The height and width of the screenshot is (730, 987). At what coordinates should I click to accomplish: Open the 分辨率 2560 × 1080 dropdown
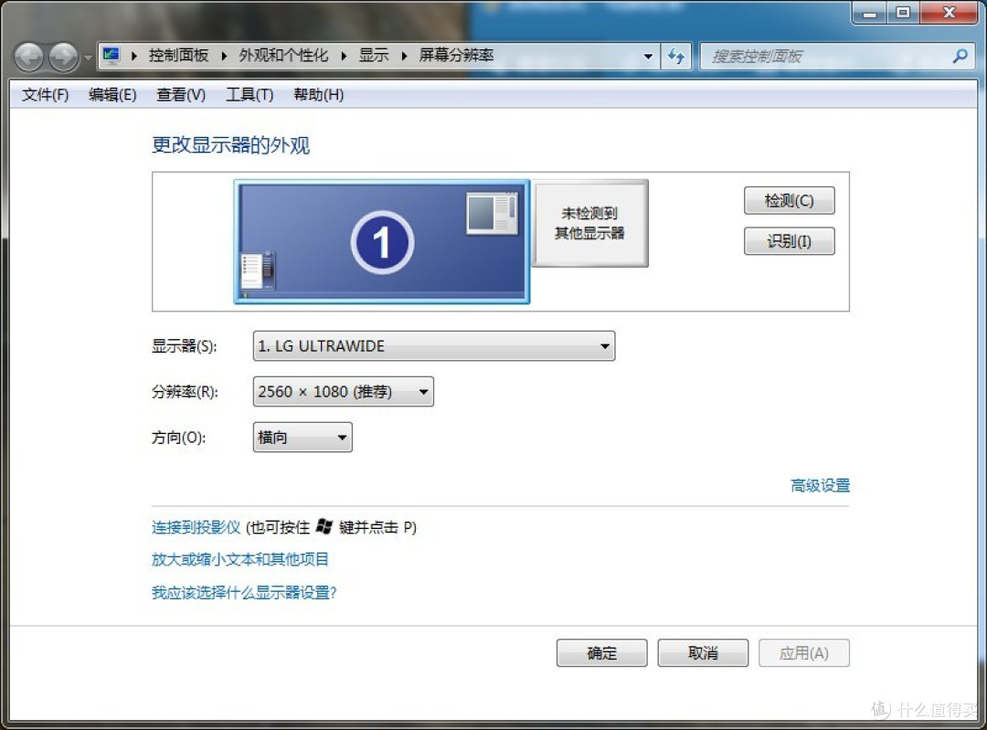click(343, 391)
